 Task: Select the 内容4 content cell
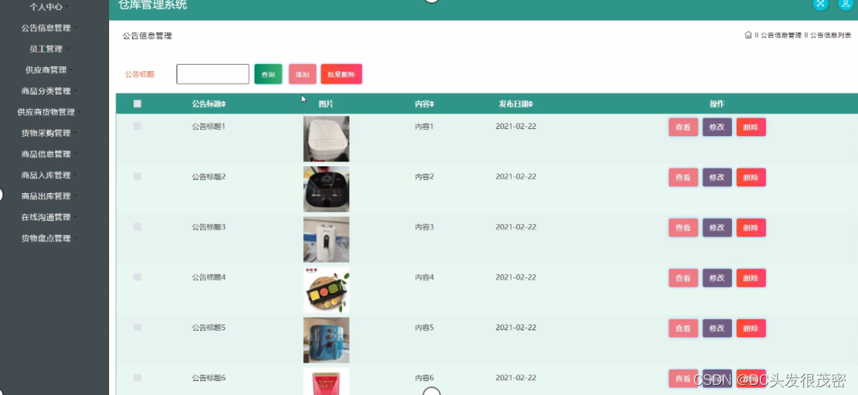pyautogui.click(x=424, y=278)
